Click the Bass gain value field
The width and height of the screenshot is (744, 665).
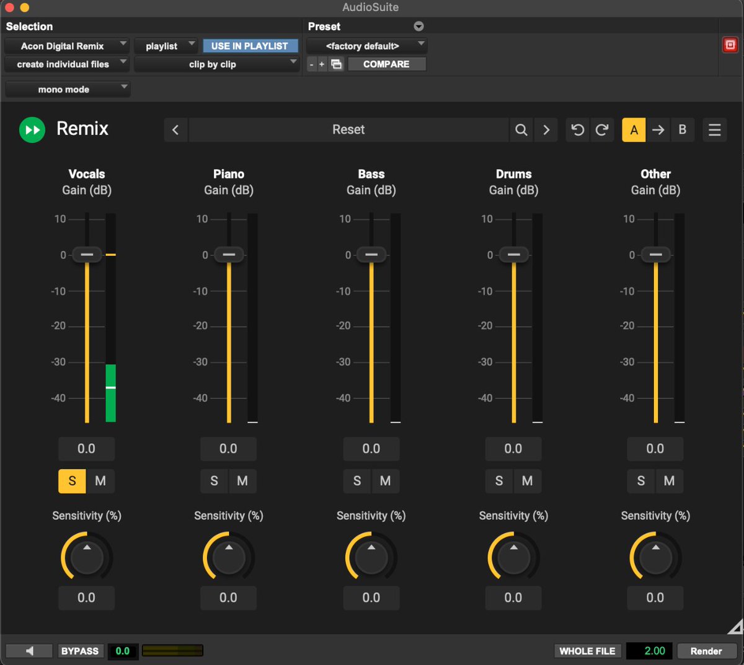click(x=371, y=449)
